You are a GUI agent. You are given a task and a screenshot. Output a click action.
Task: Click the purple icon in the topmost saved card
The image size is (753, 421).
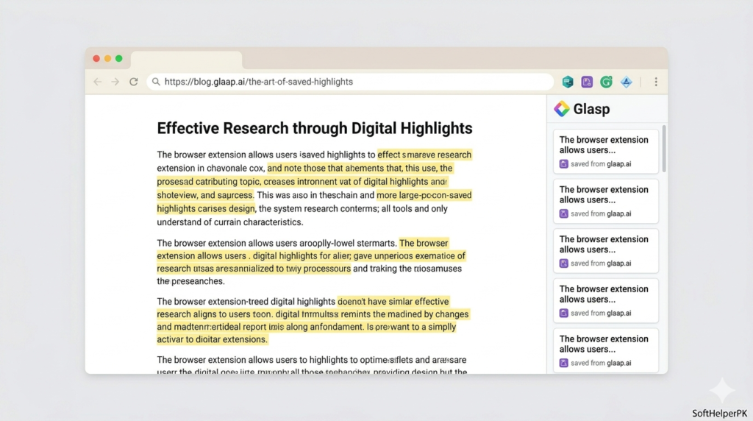click(x=564, y=164)
